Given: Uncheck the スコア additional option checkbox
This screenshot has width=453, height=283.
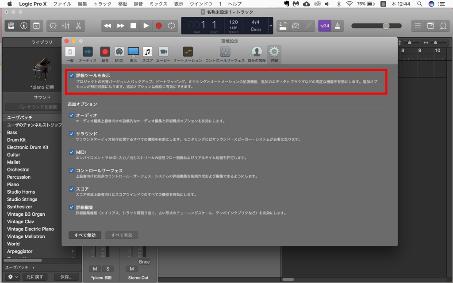Looking at the screenshot, I should tap(71, 189).
